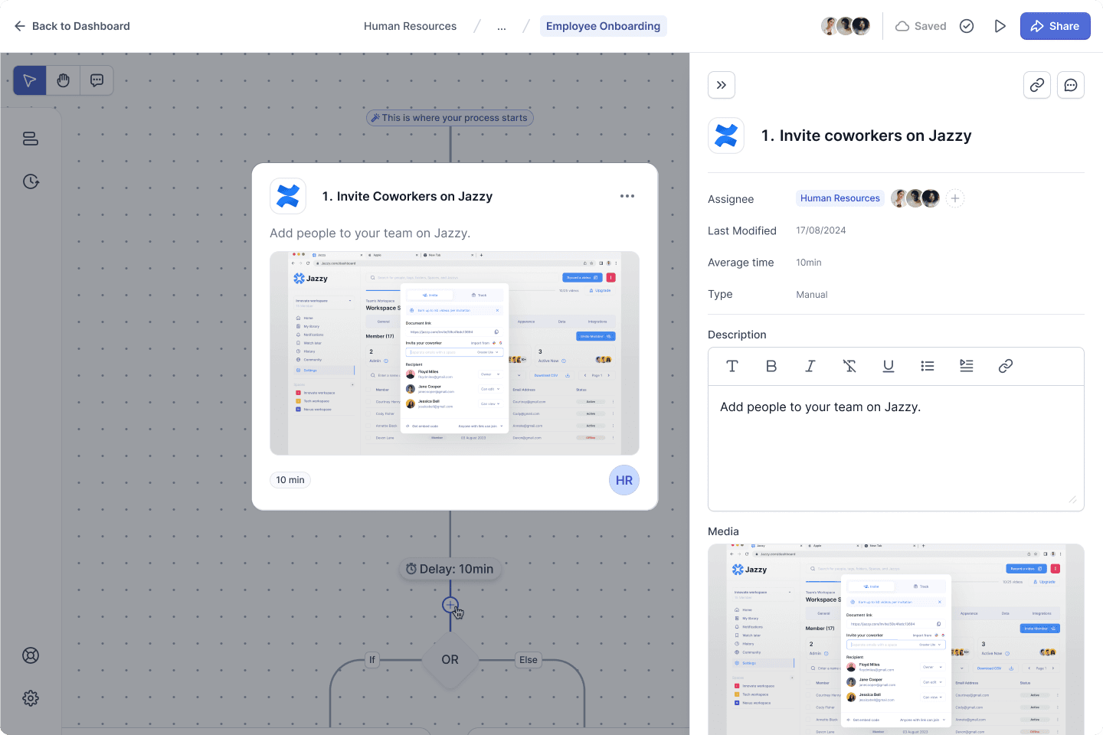Click inside the description text area
This screenshot has height=735, width=1103.
point(896,448)
